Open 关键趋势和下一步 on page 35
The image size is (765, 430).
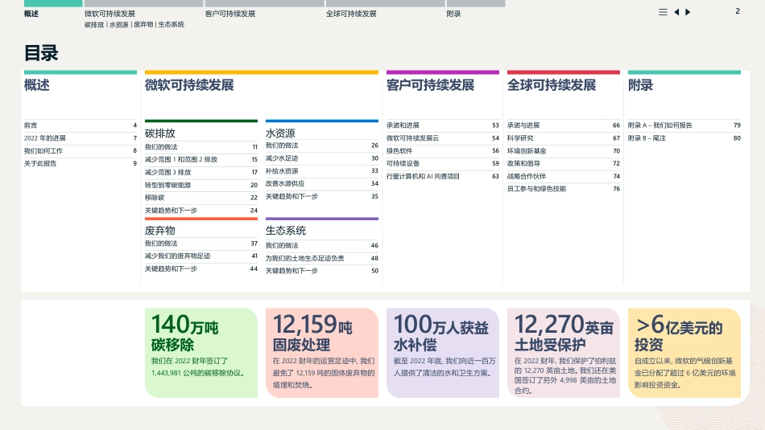pos(322,196)
